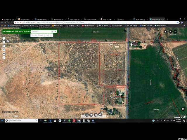Click the map search input field
187x140 pixels.
(41, 31)
